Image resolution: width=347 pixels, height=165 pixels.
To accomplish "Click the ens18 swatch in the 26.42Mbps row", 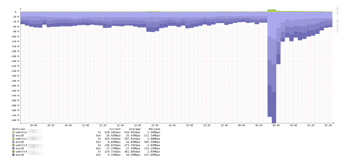I will [14, 135].
